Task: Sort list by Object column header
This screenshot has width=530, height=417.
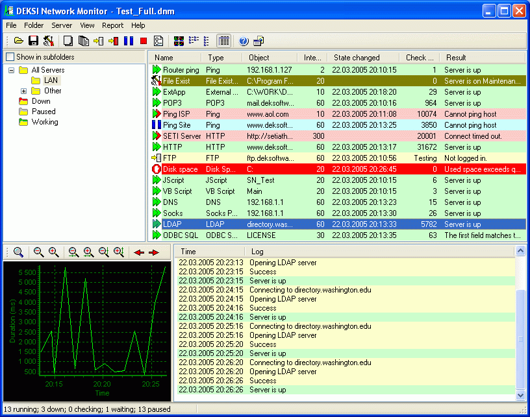Action: [270, 58]
